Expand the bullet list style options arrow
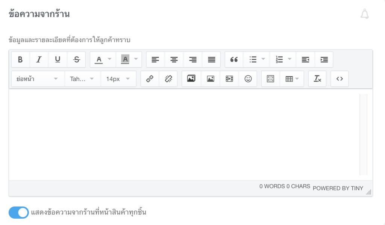Viewport: 385px width, 225px height. 263,59
